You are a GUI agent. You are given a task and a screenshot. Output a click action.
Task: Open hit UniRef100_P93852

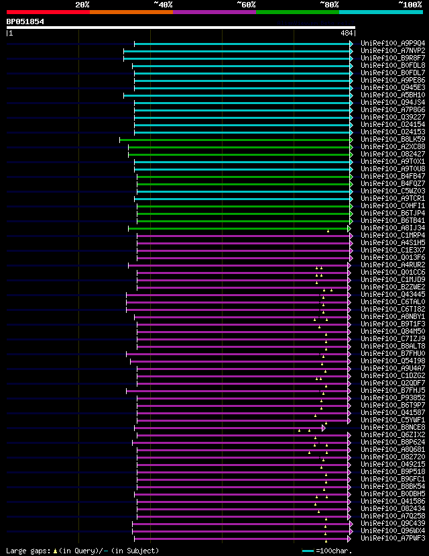pos(393,398)
